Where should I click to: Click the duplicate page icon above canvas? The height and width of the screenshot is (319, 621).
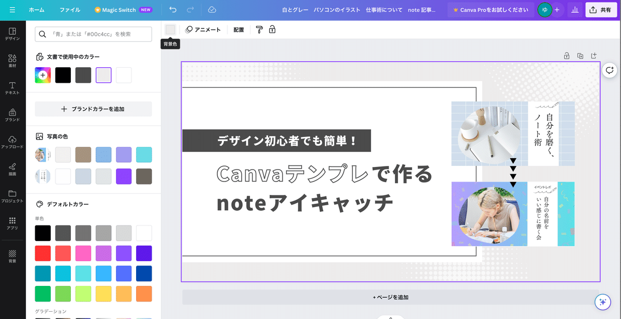click(x=580, y=56)
